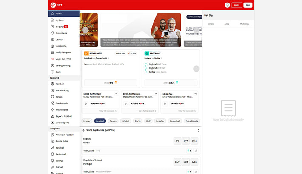The image size is (302, 174).
Task: Click the magnifier icon on 10:00 Turffontein
Action: 116,94
